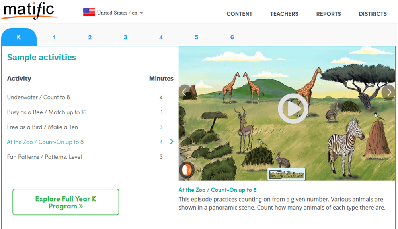Click the 4 minutes value for Underwater
This screenshot has width=398, height=229.
tap(161, 97)
